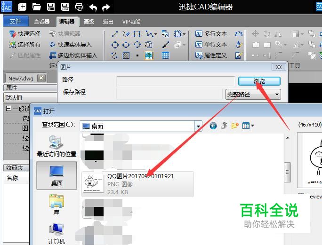Switch to the VIP功能 tab
The image size is (322, 245).
(131, 22)
